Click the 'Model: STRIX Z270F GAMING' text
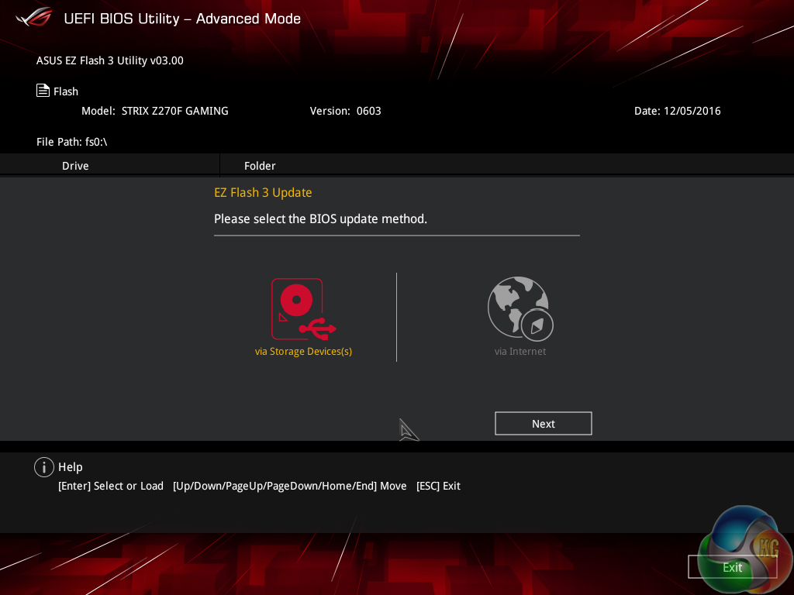Screen dimensions: 794x595 [x=155, y=111]
